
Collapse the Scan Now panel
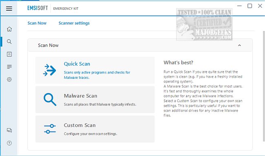point(239,45)
